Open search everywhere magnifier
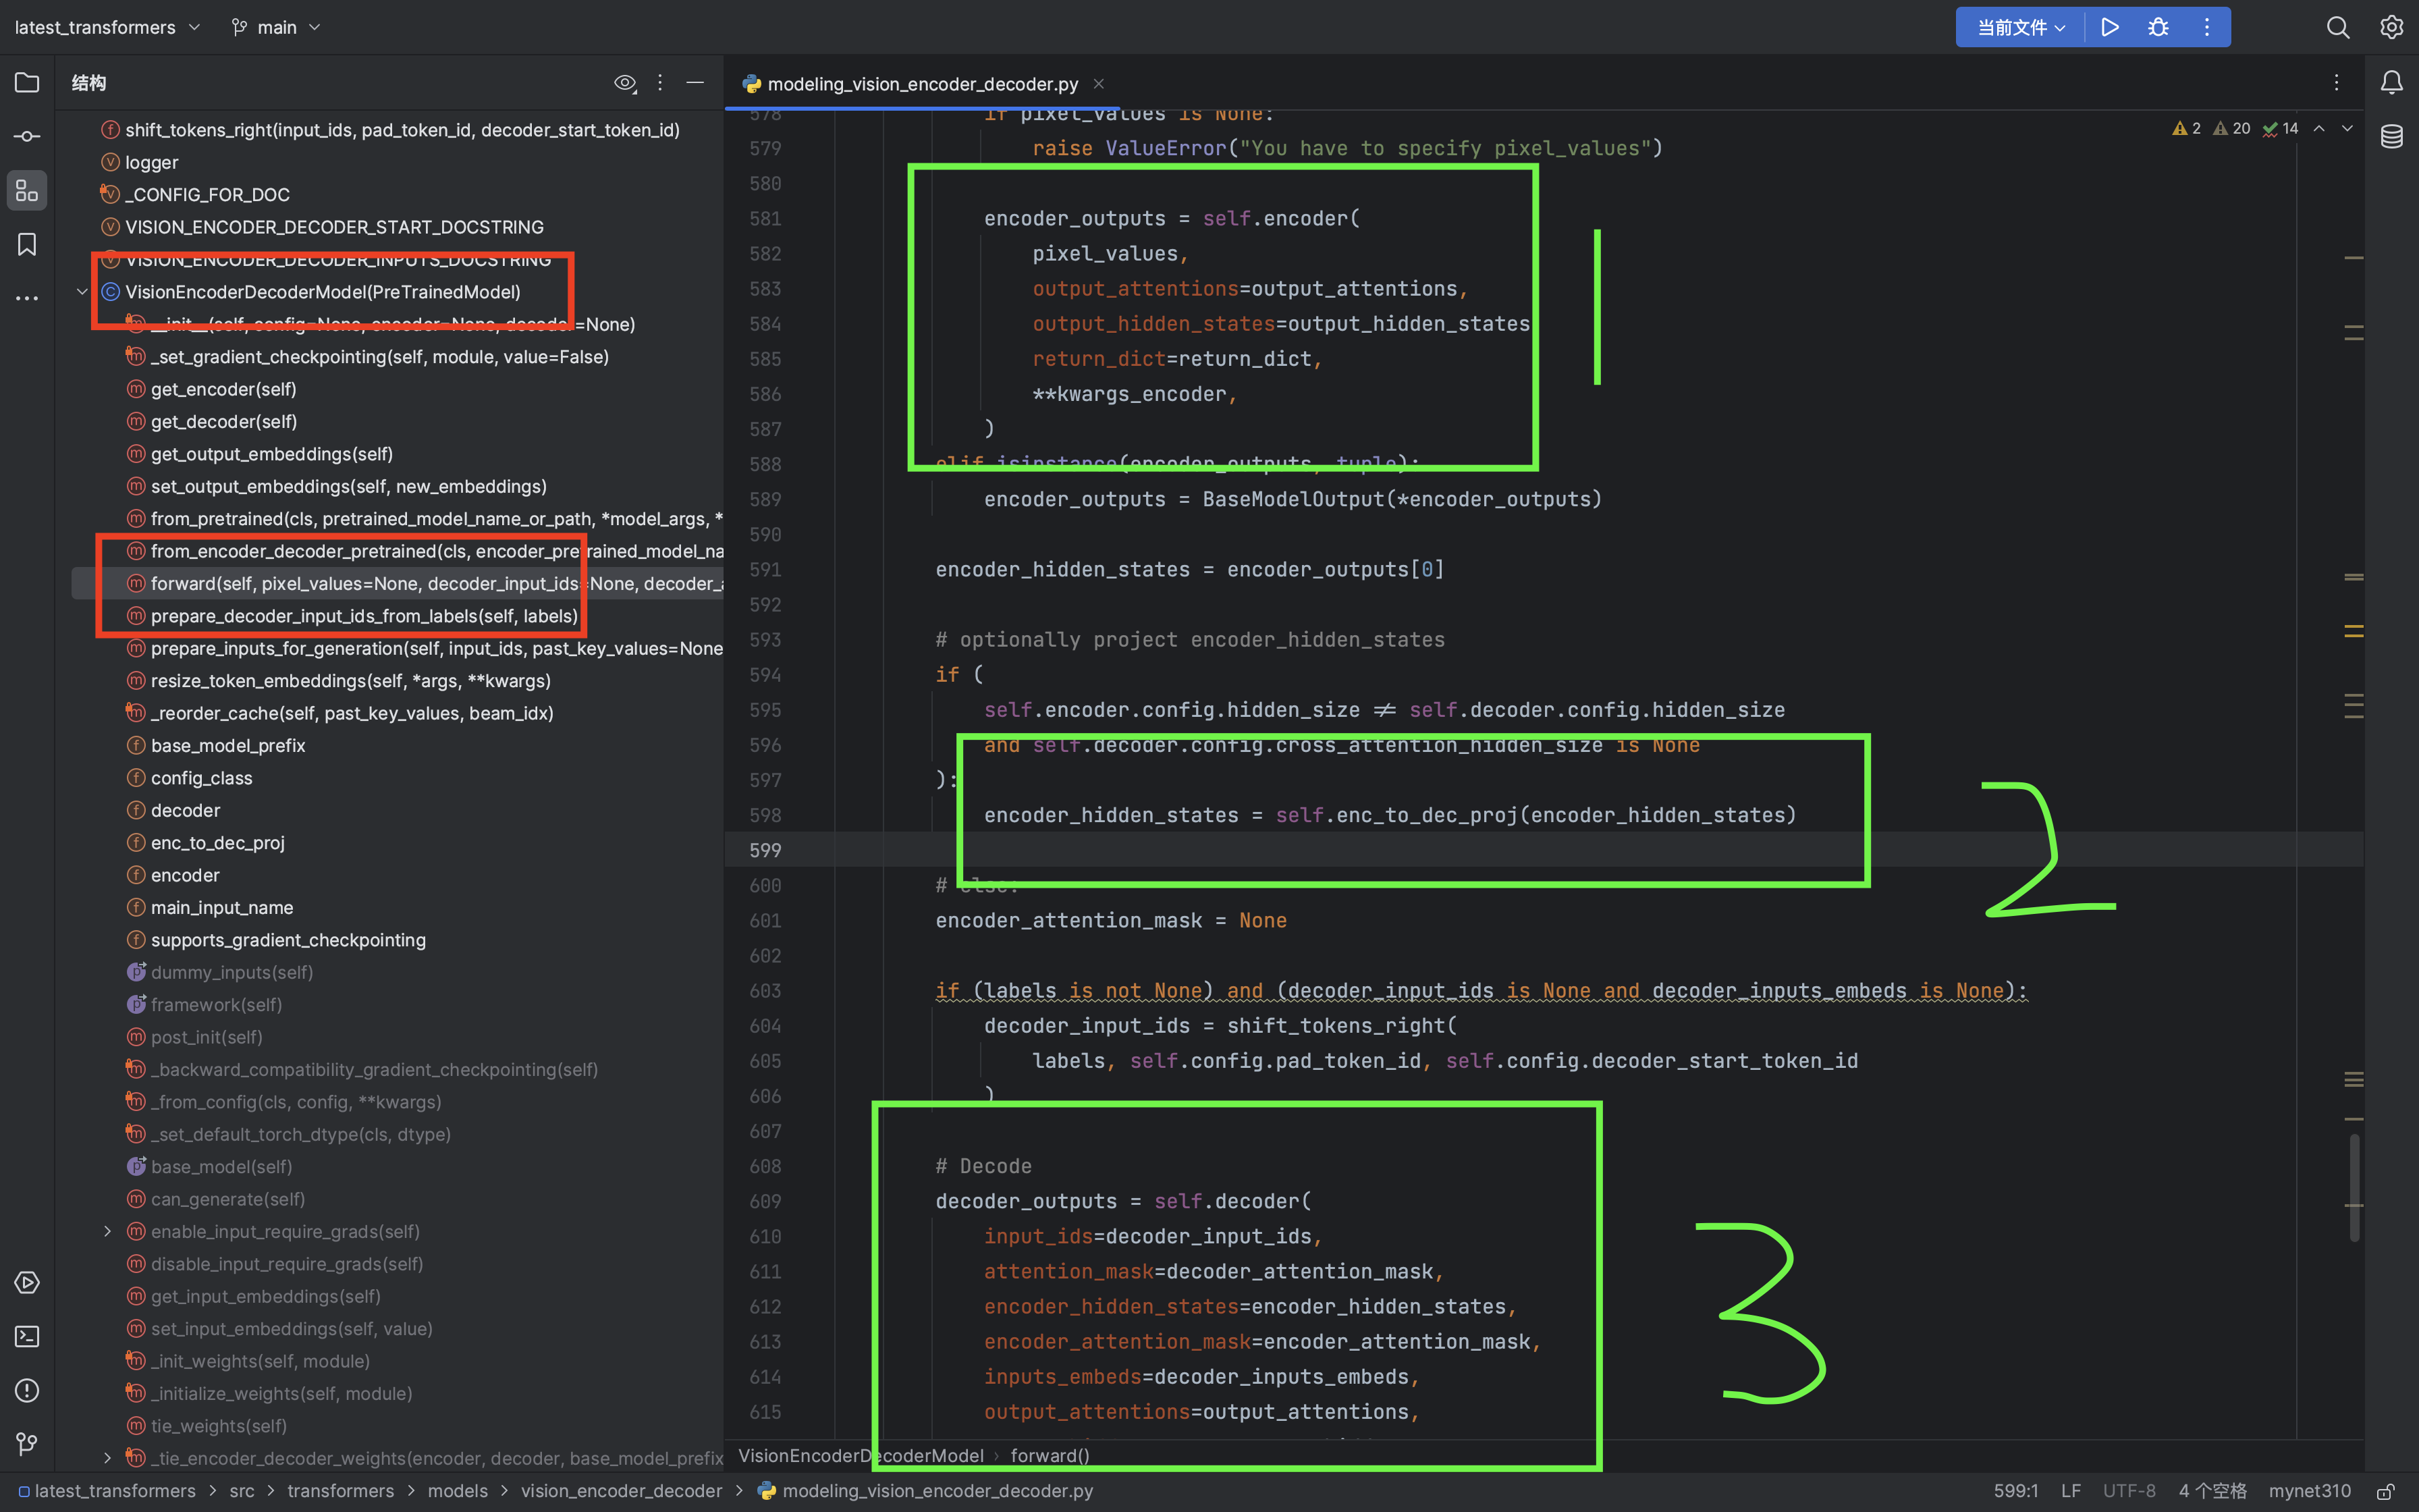Screen dimensions: 2419x1512 [2338, 27]
